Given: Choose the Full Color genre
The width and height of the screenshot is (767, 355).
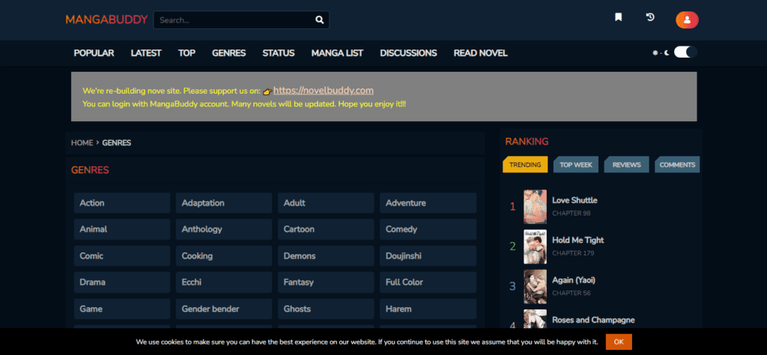Looking at the screenshot, I should (x=428, y=282).
